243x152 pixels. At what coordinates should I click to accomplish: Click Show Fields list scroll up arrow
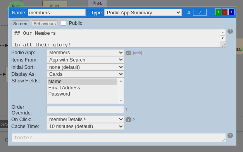[121, 81]
